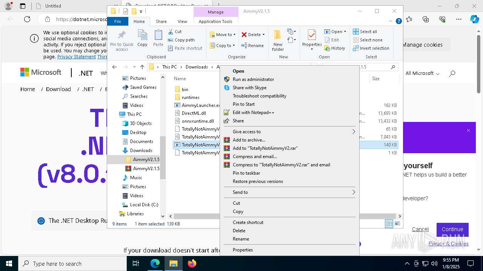Open the Copy to dropdown
The width and height of the screenshot is (483, 271).
[x=222, y=46]
